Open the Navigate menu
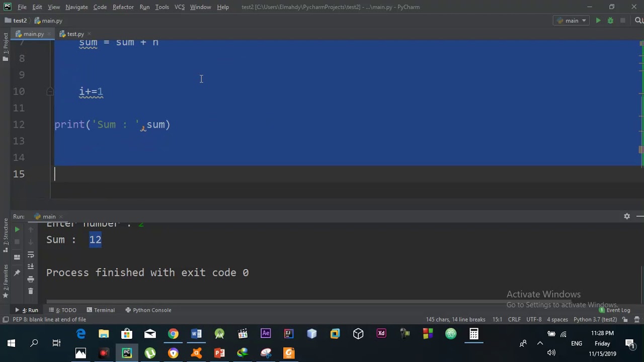 [76, 7]
